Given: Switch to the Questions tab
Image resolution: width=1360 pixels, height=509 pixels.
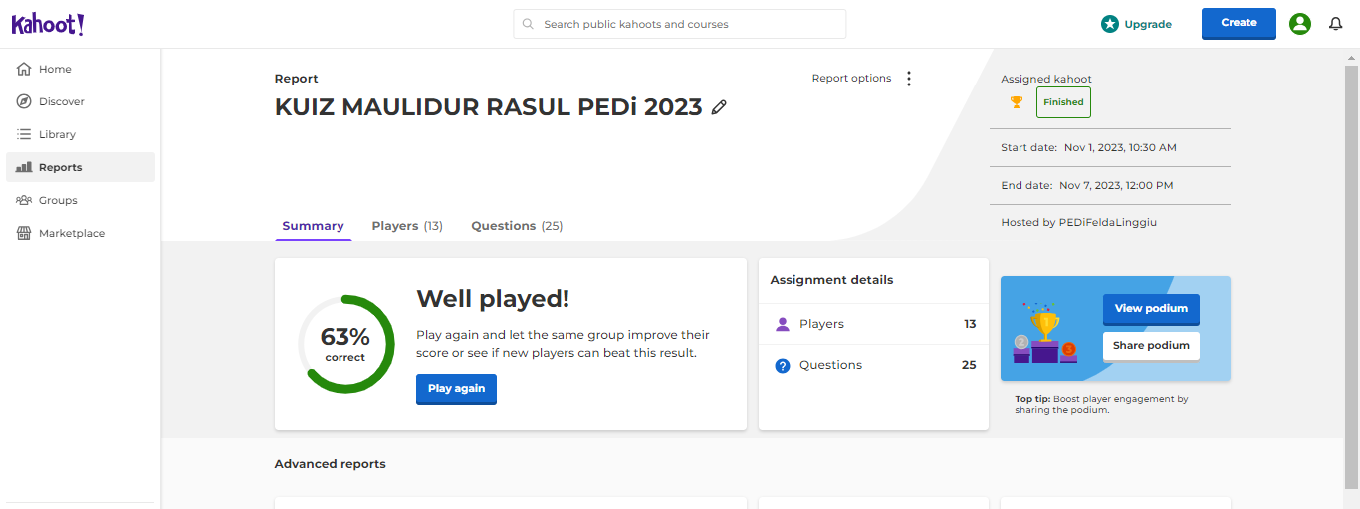Looking at the screenshot, I should click(x=516, y=226).
